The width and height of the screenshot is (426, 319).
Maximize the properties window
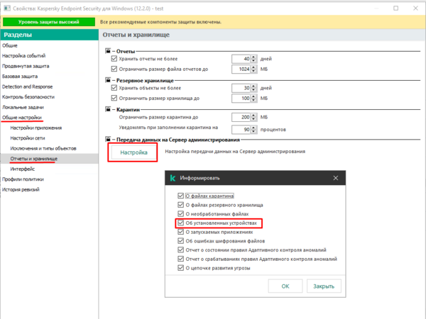[x=396, y=8]
